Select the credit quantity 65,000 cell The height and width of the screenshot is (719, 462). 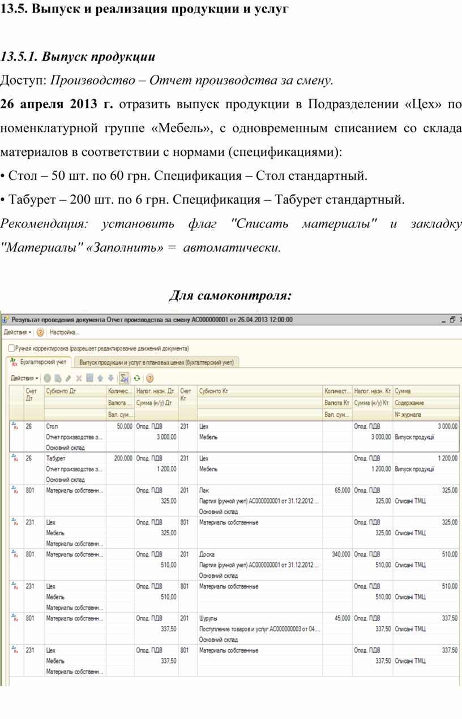[337, 490]
